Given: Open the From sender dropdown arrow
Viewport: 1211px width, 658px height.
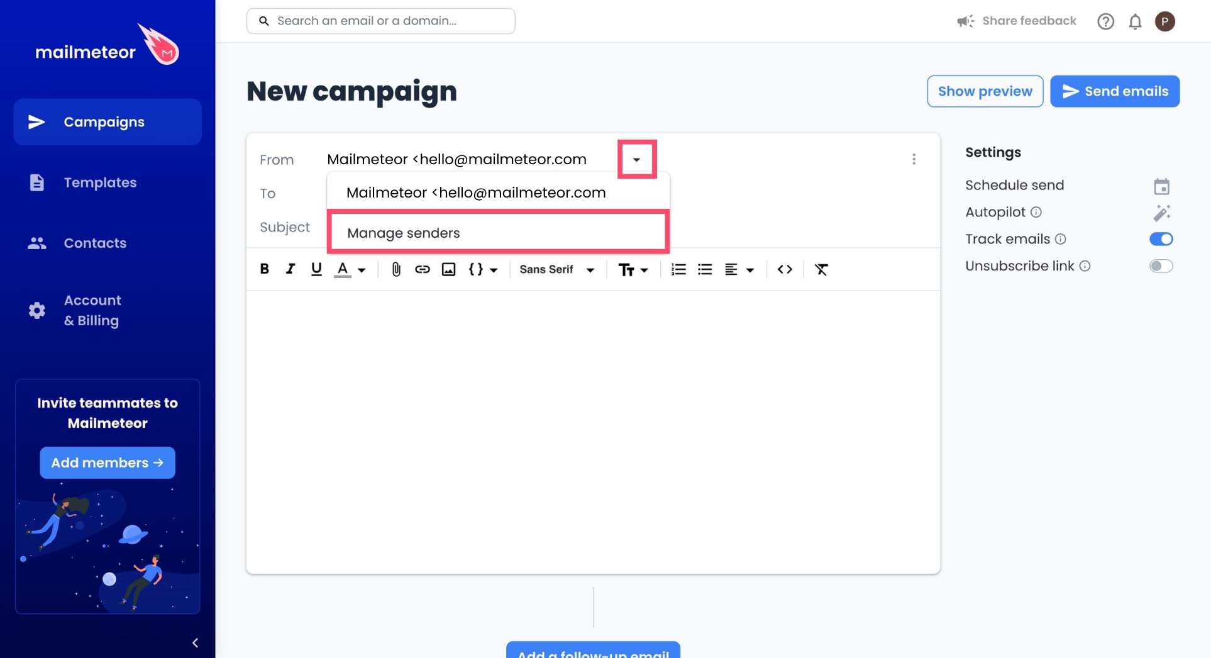Looking at the screenshot, I should pyautogui.click(x=637, y=159).
